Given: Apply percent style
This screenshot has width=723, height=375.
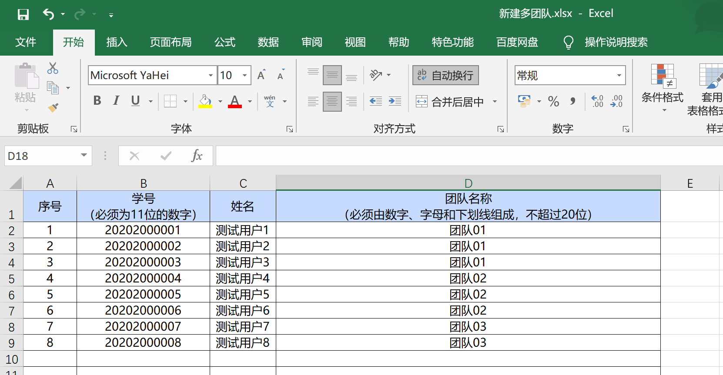Looking at the screenshot, I should pos(553,101).
